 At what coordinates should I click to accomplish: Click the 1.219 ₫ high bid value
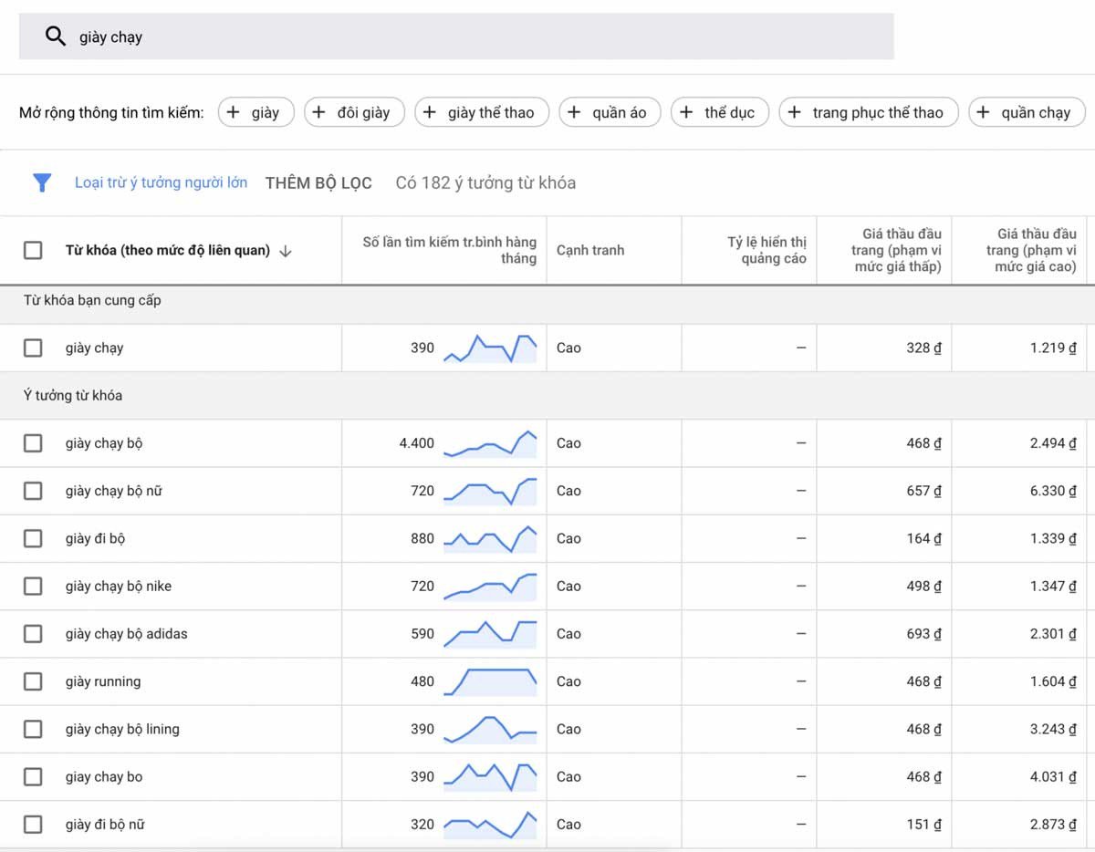1053,348
